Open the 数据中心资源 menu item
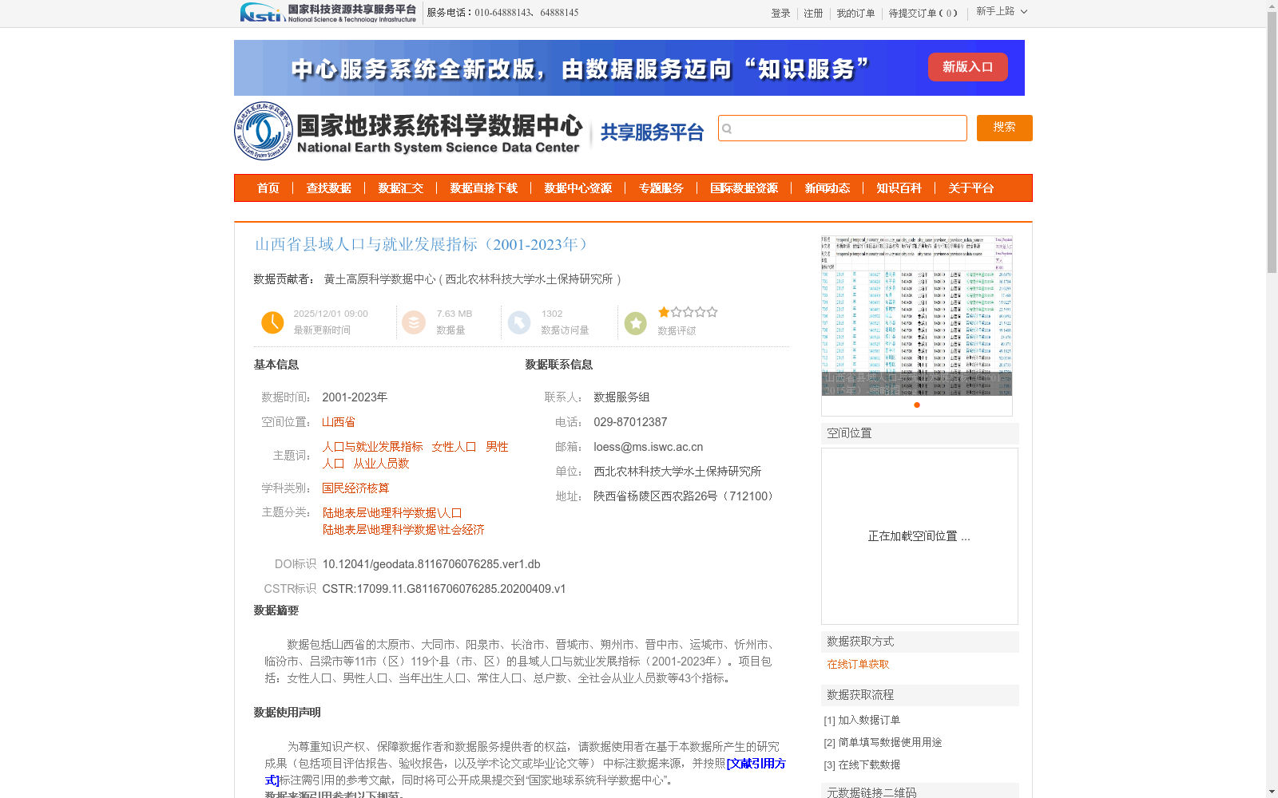Screen dimensions: 1278x798 pyautogui.click(x=577, y=188)
